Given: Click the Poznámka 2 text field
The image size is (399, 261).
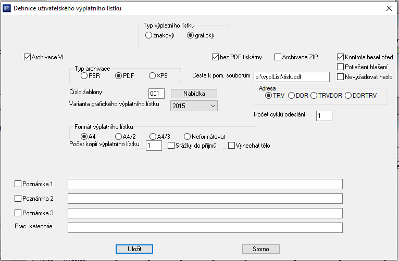Looking at the screenshot, I should click(x=205, y=199).
